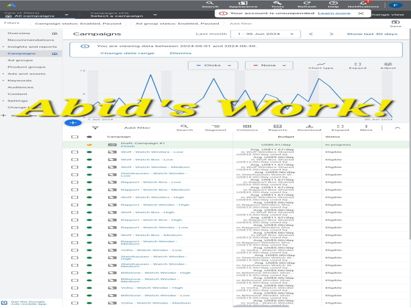The width and height of the screenshot is (411, 308).
Task: Expand the Ads and assets section
Action: click(x=3, y=74)
